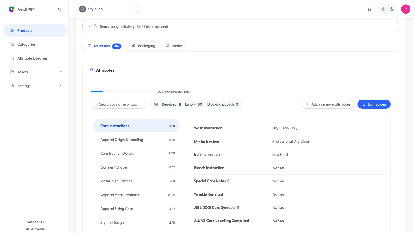Screen dimensions: 415x233
Task: Click the Edit values button
Action: point(374,104)
